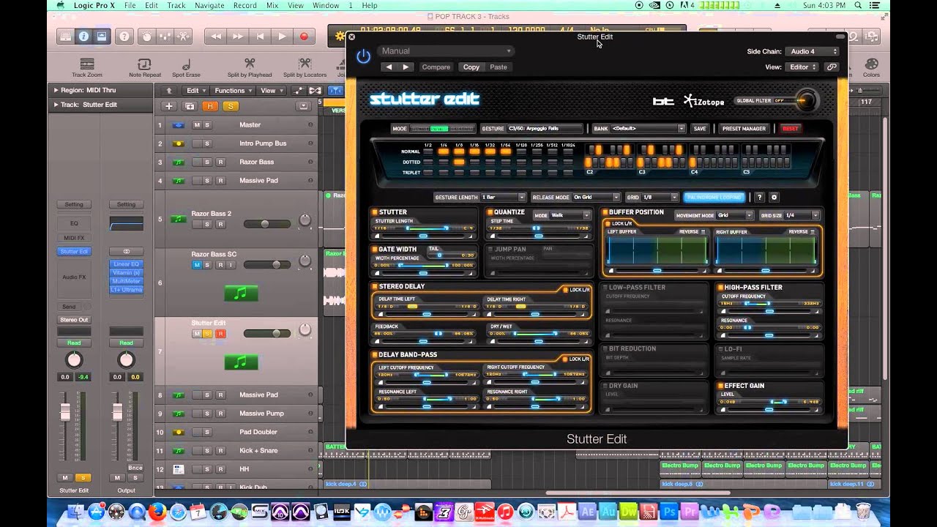
Task: Open the Stutter Edit help question mark
Action: click(x=759, y=197)
